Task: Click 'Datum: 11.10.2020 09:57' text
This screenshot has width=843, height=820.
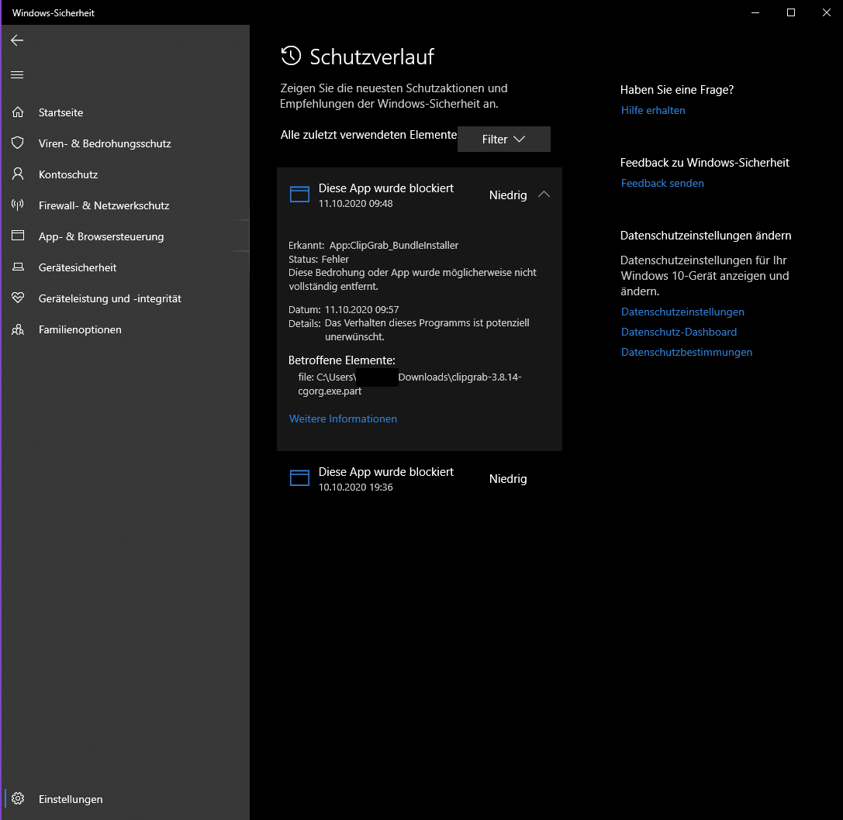Action: (x=344, y=309)
